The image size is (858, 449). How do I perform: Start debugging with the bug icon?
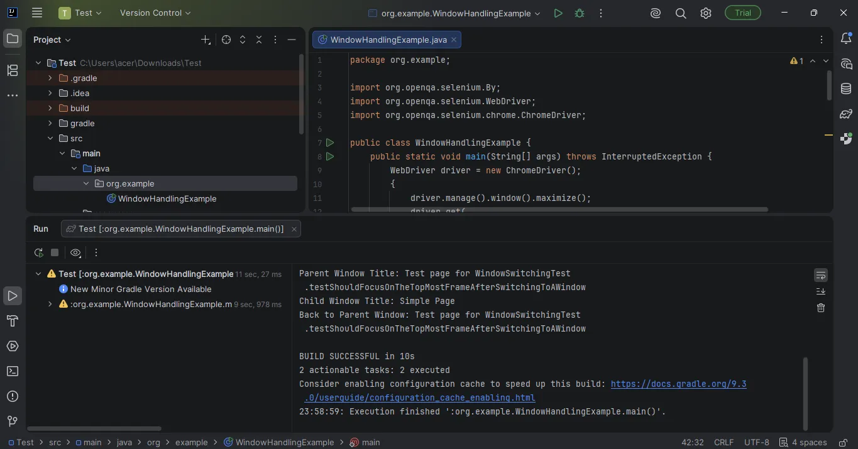click(x=579, y=13)
